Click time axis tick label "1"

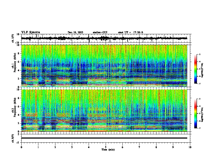(38, 147)
